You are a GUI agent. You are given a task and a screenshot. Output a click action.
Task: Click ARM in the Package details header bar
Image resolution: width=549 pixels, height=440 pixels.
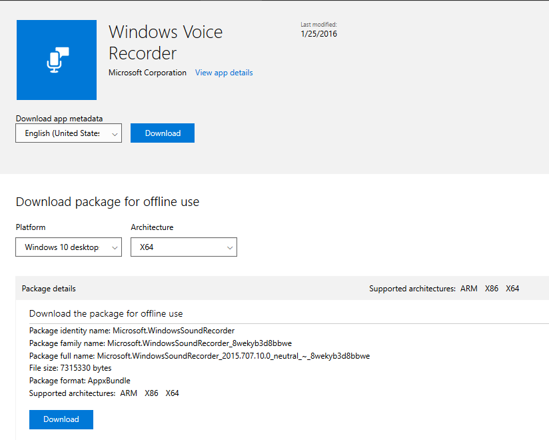pyautogui.click(x=469, y=288)
